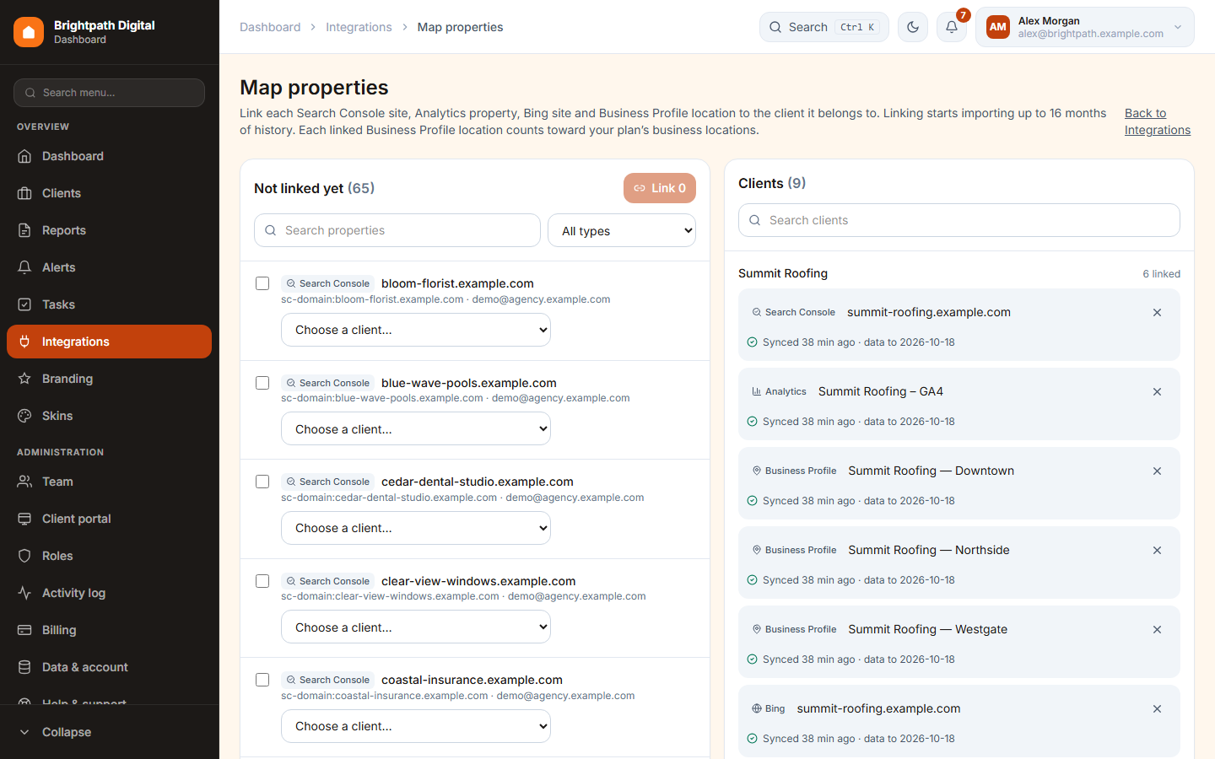This screenshot has height=759, width=1215.
Task: Focus the Search clients field
Action: pyautogui.click(x=959, y=220)
